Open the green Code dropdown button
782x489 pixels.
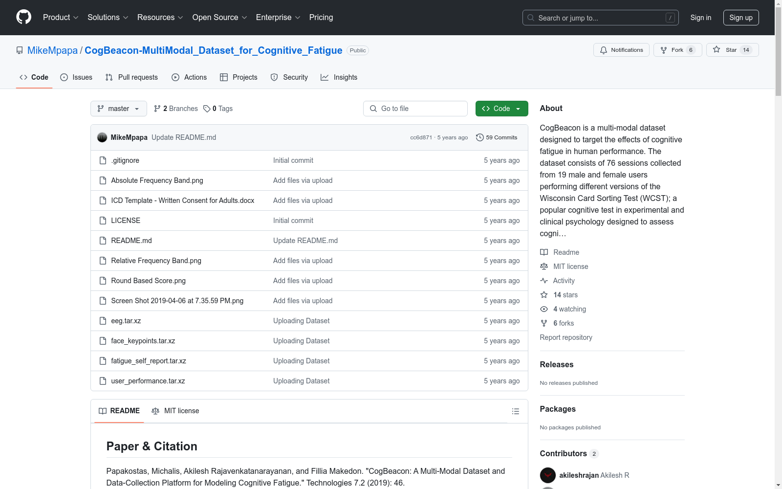502,109
